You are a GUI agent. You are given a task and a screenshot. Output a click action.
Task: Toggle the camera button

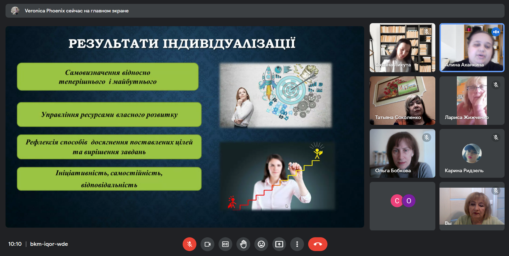pos(207,244)
